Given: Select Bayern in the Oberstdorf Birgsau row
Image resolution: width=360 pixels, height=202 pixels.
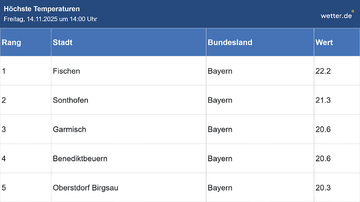Looking at the screenshot, I should 220,188.
